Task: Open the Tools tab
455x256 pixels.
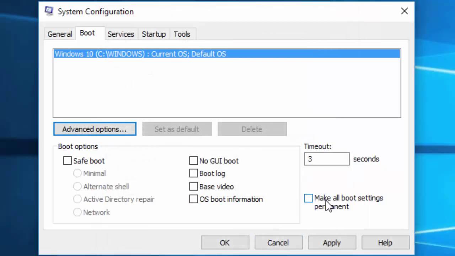Action: (182, 34)
